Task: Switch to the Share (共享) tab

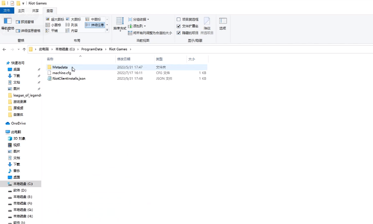Action: click(x=36, y=11)
